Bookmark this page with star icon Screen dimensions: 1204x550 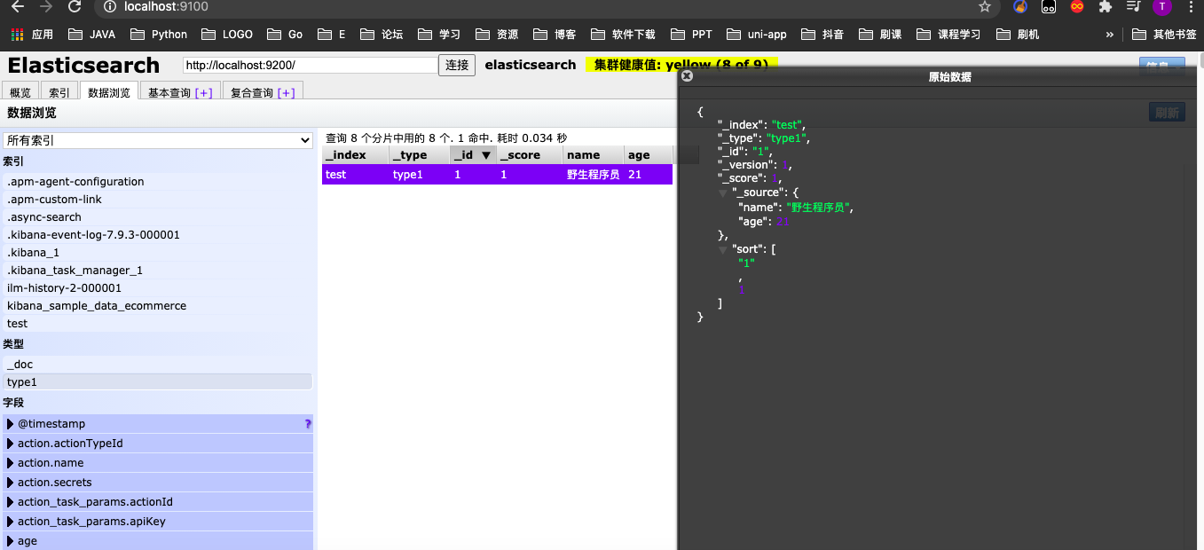984,7
